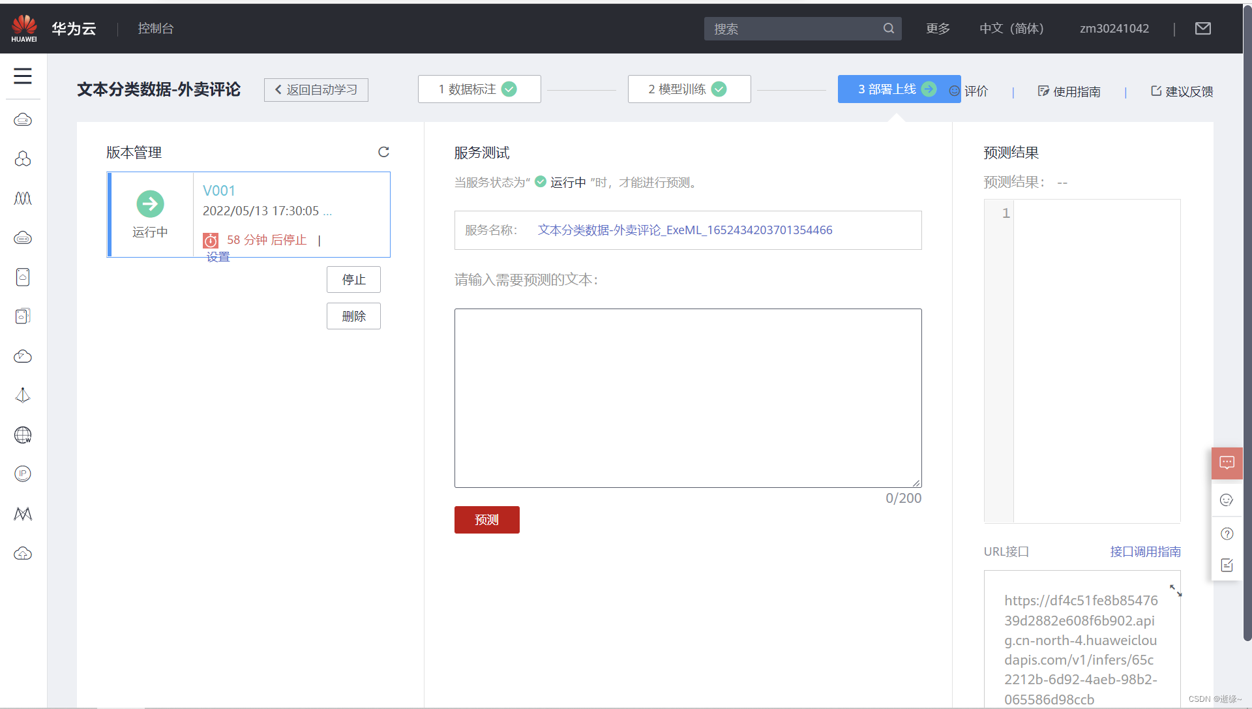Image resolution: width=1252 pixels, height=709 pixels.
Task: Click the timestamp 2022/05/13 17:30:05
Action: click(261, 211)
